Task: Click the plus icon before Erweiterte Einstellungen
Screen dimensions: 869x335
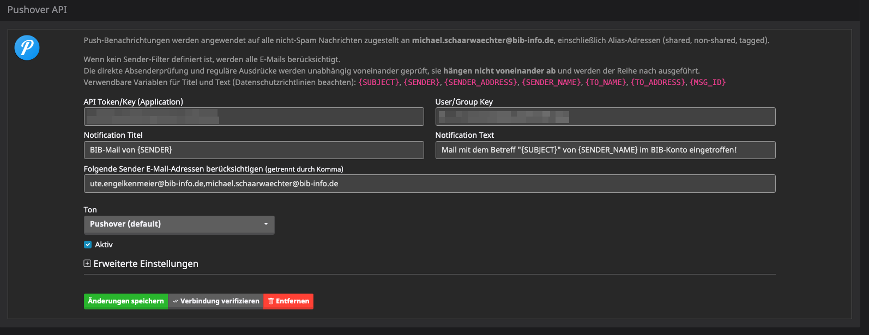Action: point(87,264)
